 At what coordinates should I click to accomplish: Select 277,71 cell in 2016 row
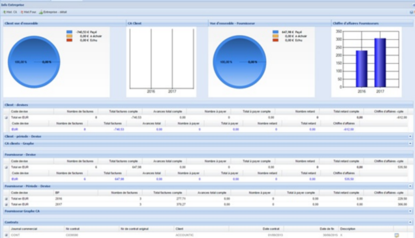[181, 198]
